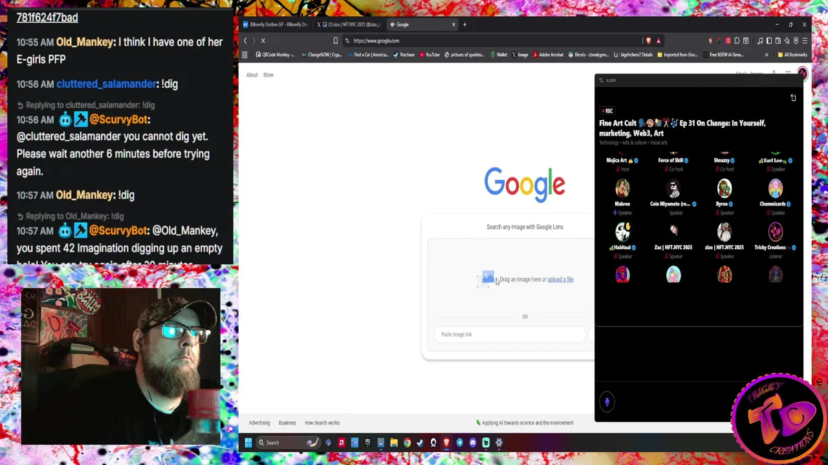Stop loading the Google page

coord(263,41)
